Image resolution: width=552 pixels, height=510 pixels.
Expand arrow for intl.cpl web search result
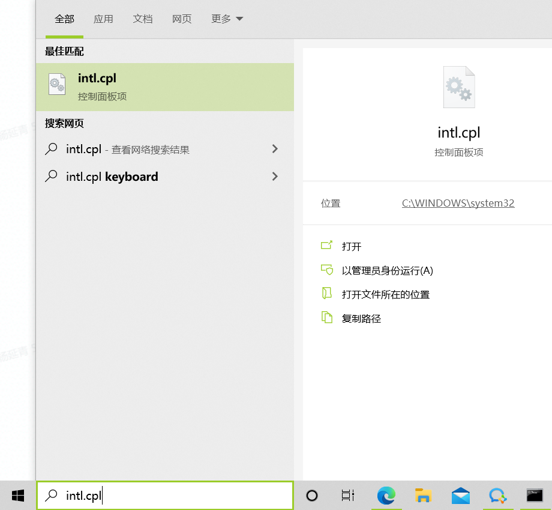275,149
